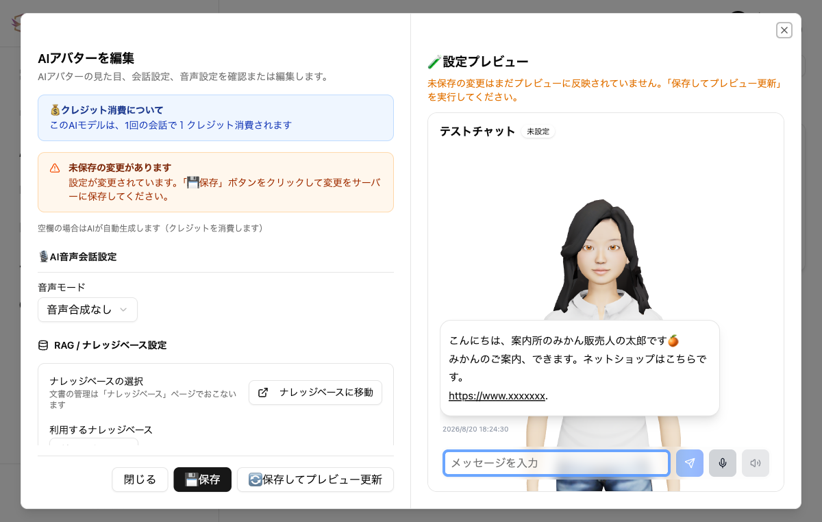Click the 利用するナレッジベース label
This screenshot has height=522, width=822.
click(x=101, y=430)
